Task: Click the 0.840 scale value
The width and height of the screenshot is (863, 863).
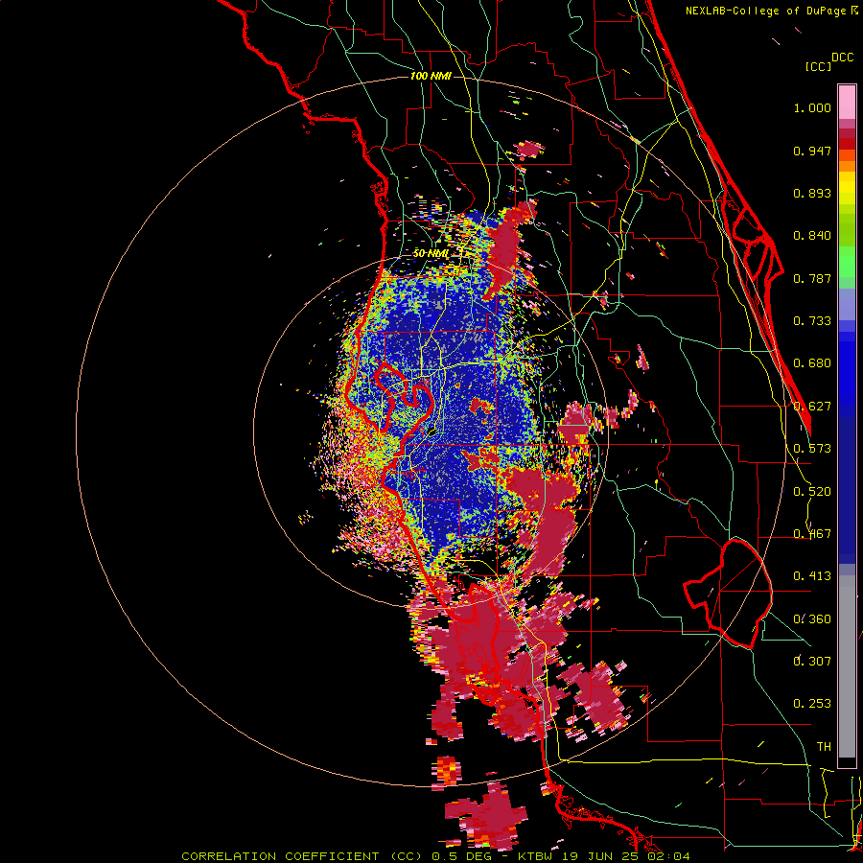Action: (812, 236)
